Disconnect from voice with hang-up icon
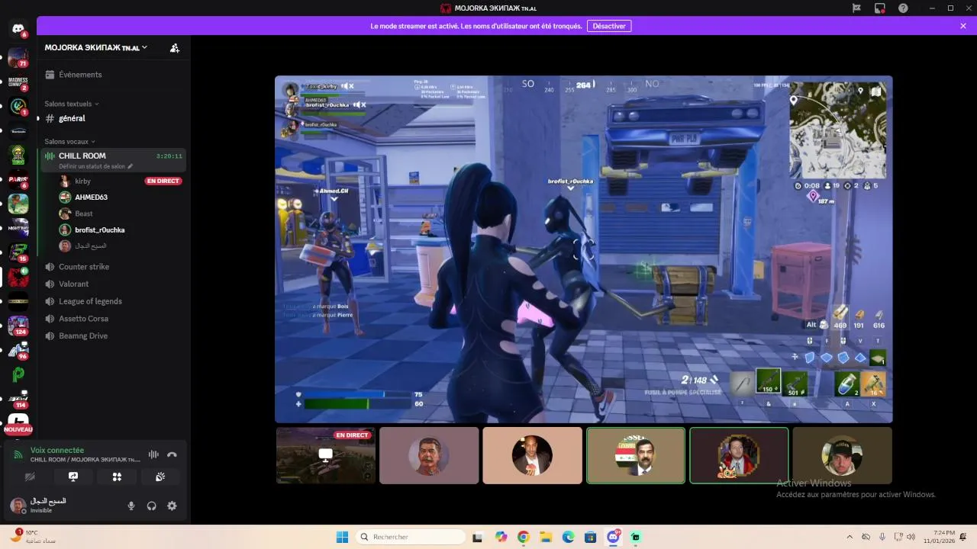This screenshot has height=549, width=977. tap(172, 454)
